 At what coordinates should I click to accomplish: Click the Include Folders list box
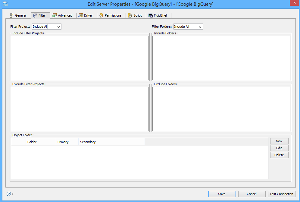click(x=221, y=58)
